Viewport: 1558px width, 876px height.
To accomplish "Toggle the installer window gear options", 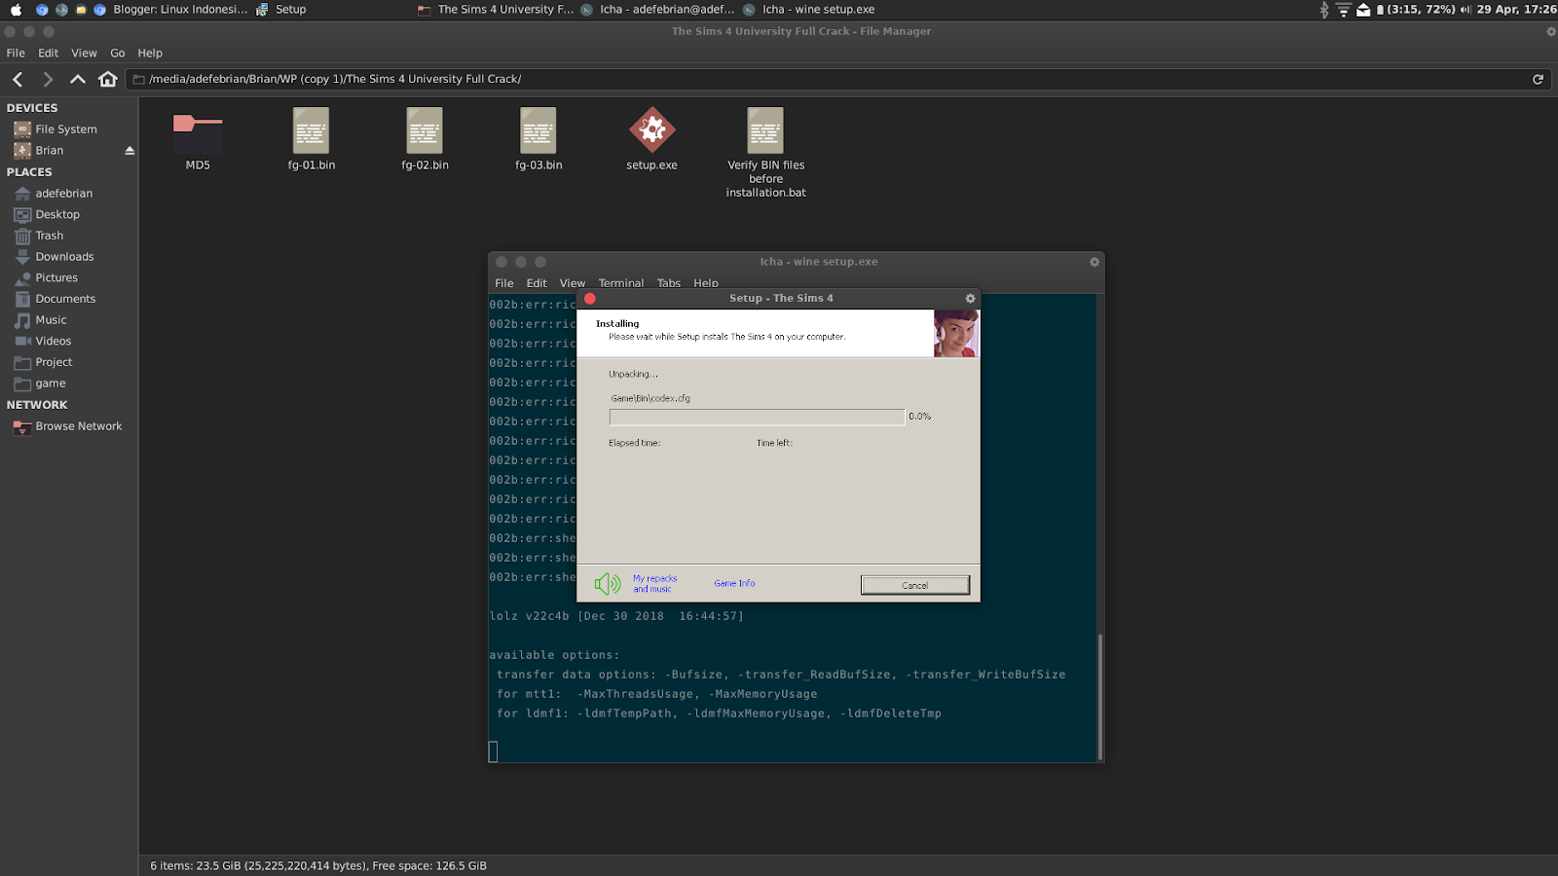I will (969, 298).
